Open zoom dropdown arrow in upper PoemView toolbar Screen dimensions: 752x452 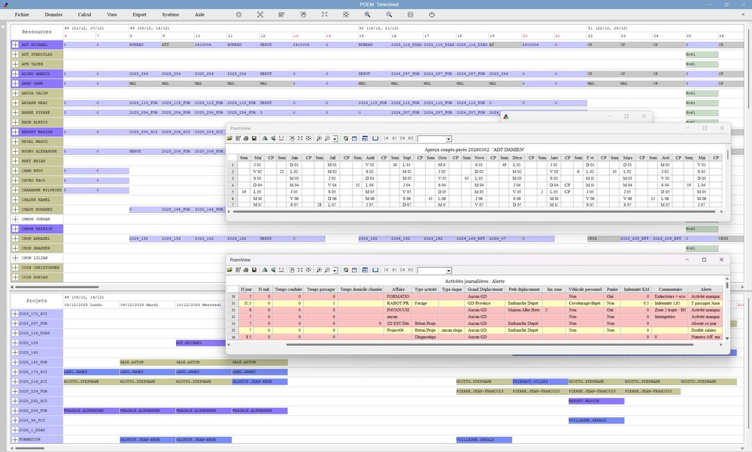coord(335,138)
